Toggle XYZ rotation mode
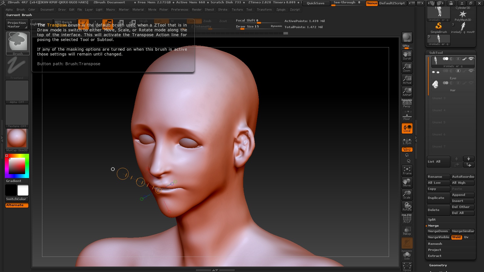 pyautogui.click(x=407, y=149)
